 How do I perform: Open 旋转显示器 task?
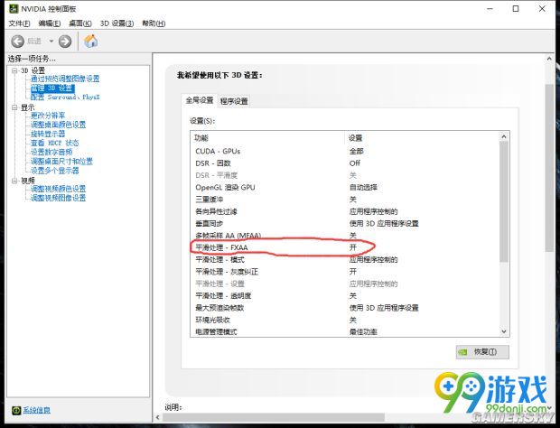pos(48,134)
